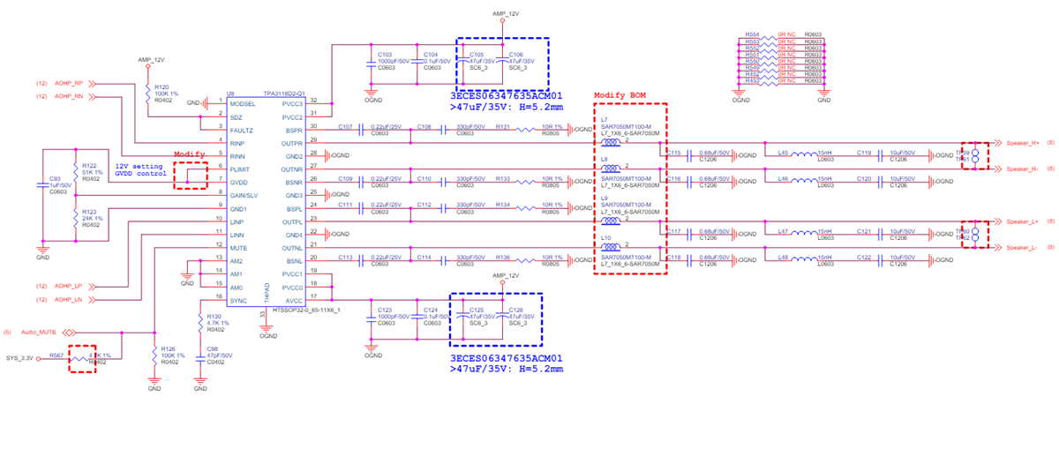Click the R130 resistor symbol

pyautogui.click(x=201, y=321)
